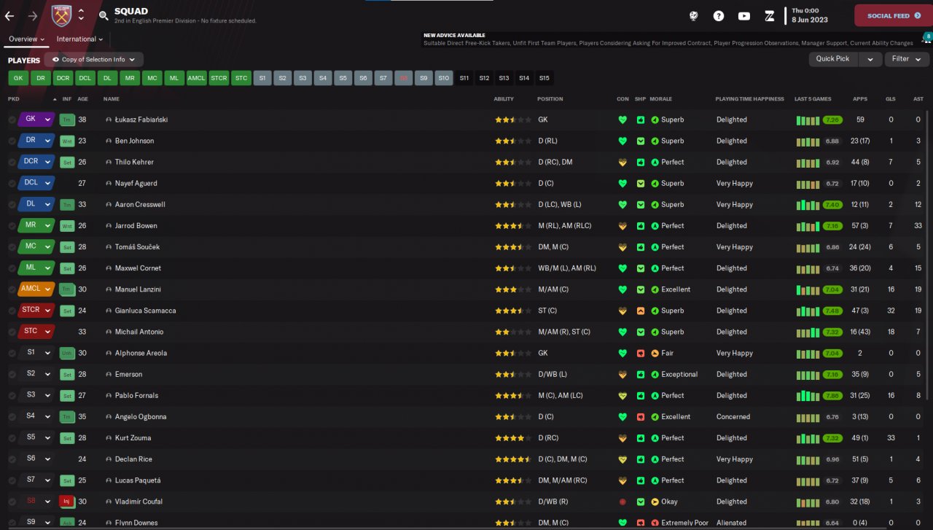Toggle picked checkmark for Manuel Lanzini
This screenshot has width=933, height=530.
point(12,289)
